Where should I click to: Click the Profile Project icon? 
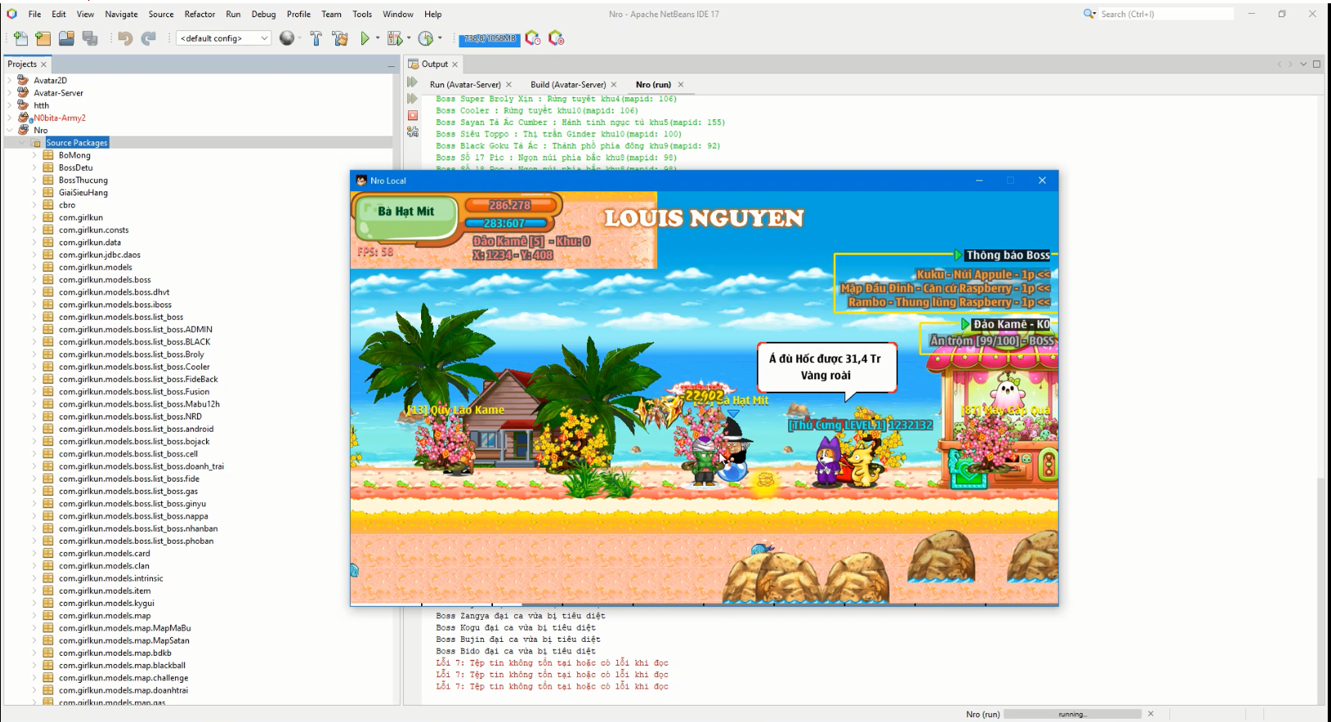coord(425,38)
